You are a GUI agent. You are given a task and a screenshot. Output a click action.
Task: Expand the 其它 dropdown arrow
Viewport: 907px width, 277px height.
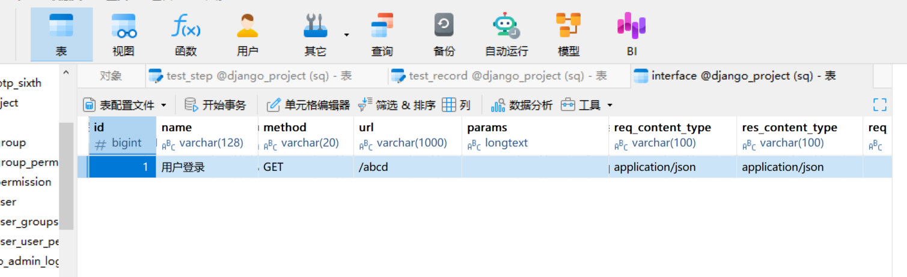point(346,35)
